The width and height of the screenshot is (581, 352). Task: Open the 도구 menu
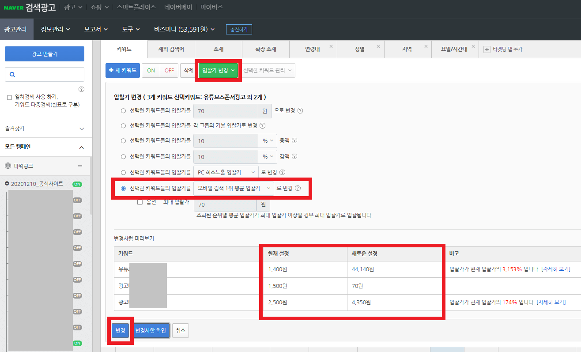130,29
